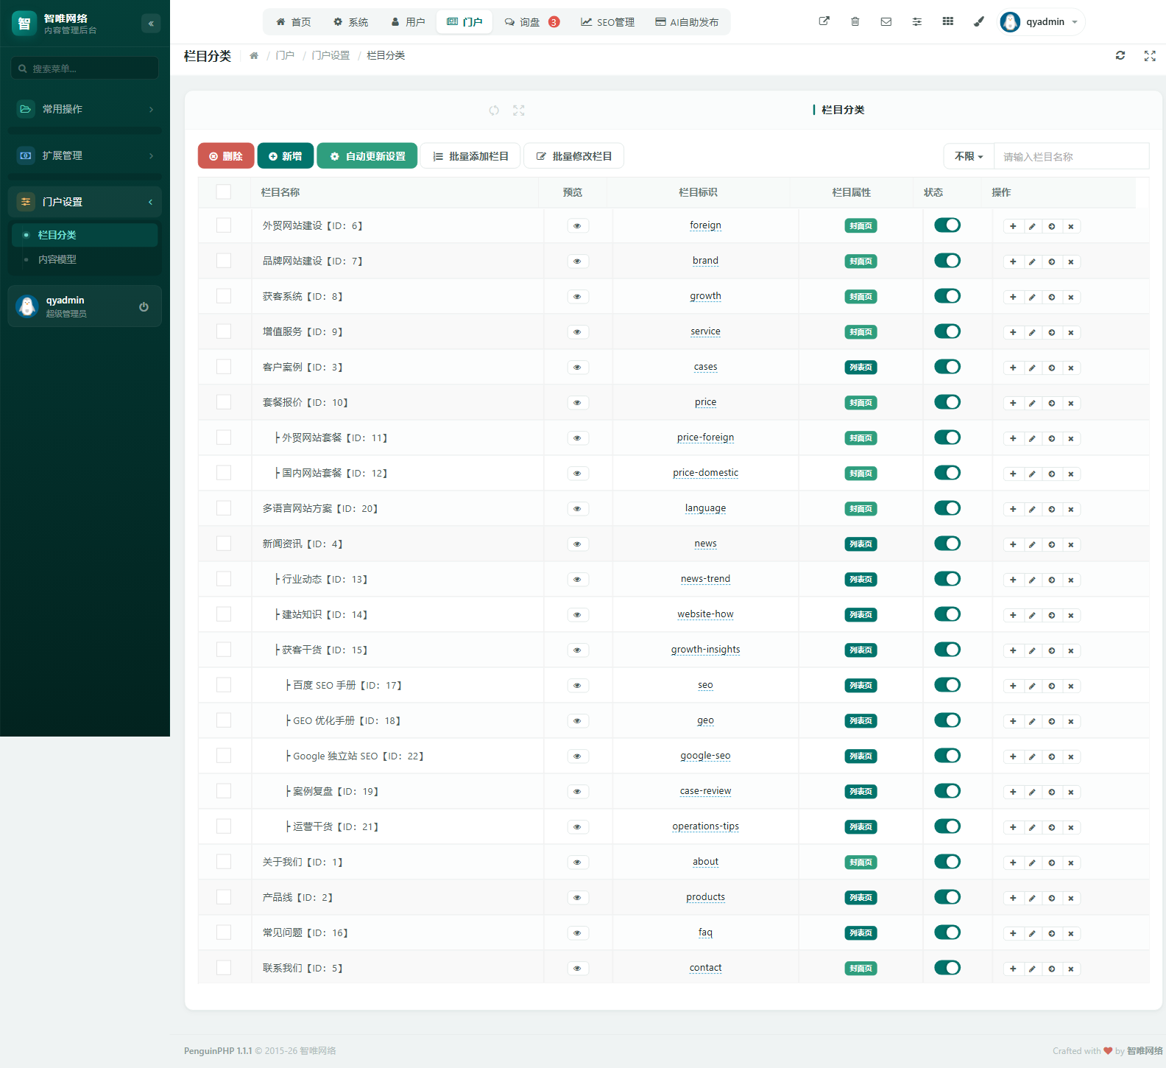Expand the 常用操作 sidebar menu
The image size is (1166, 1068).
(85, 109)
